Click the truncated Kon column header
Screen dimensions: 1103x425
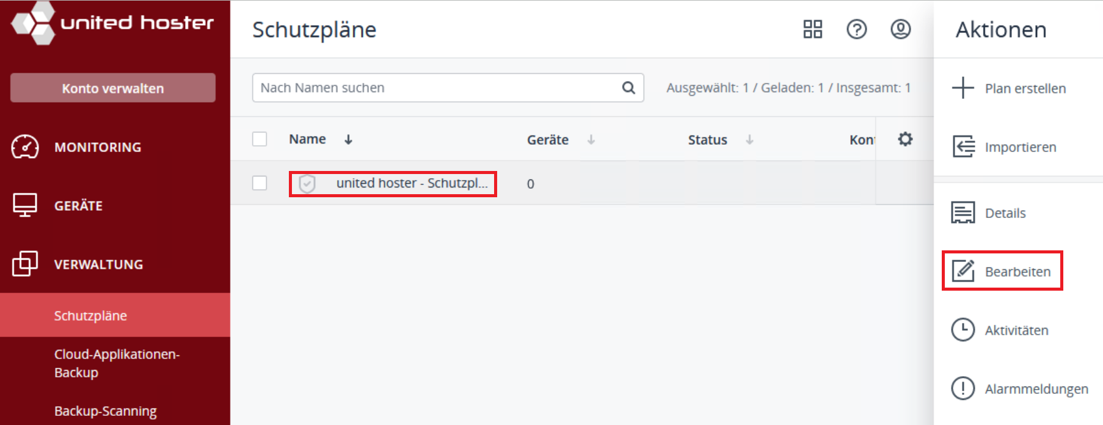pyautogui.click(x=862, y=140)
